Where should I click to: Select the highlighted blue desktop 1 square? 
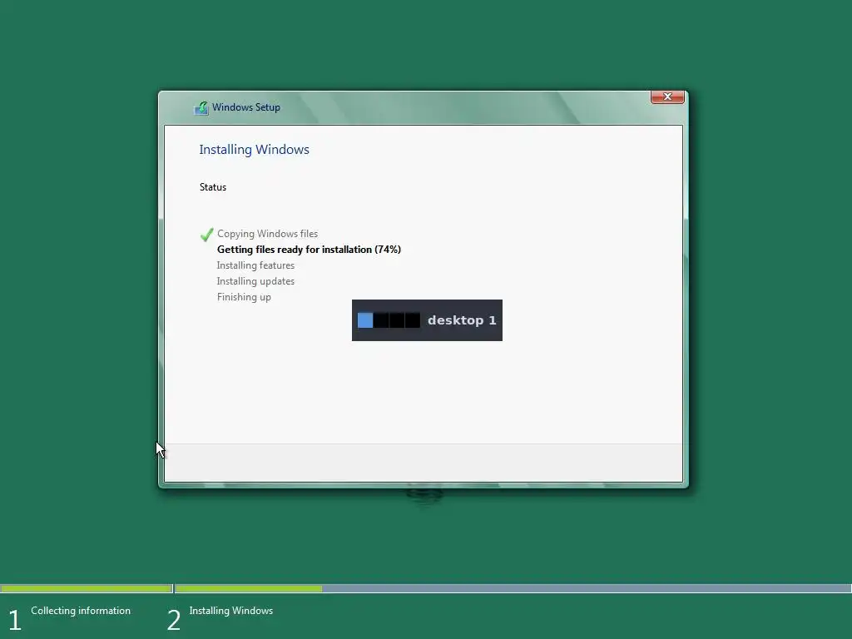pyautogui.click(x=365, y=320)
